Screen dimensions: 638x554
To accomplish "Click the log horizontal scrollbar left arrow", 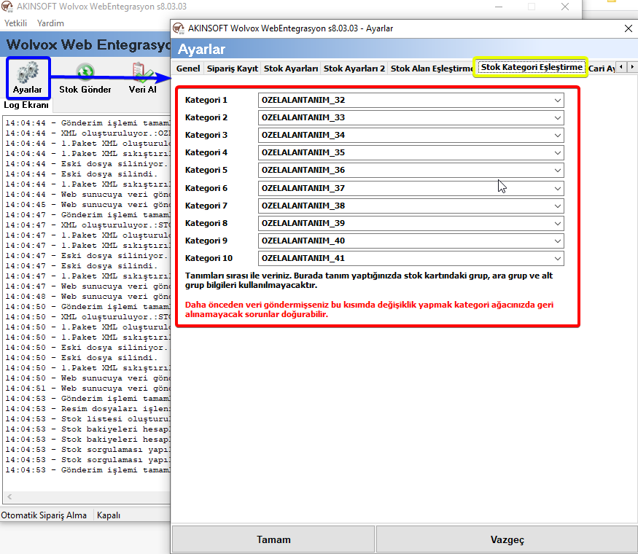I will tap(9, 496).
